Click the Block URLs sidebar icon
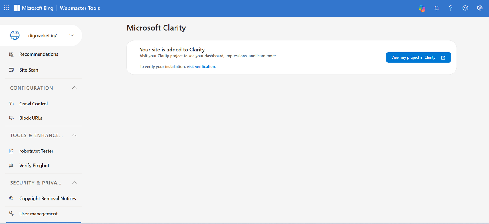 tap(11, 118)
